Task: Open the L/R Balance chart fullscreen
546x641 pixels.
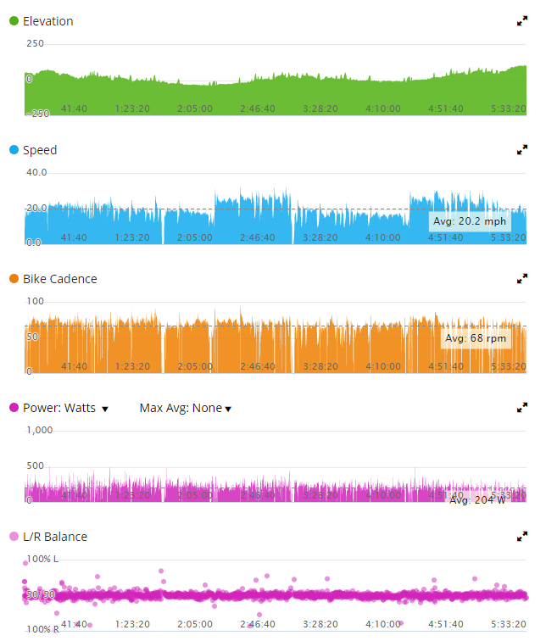Action: [x=522, y=537]
